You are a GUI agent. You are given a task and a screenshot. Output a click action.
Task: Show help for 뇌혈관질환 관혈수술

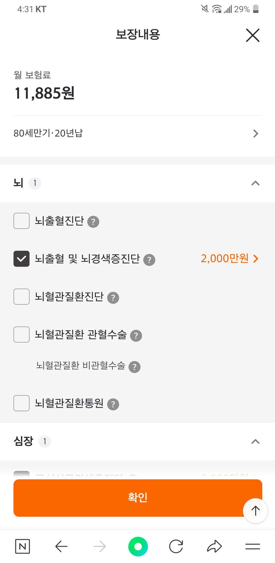(136, 335)
